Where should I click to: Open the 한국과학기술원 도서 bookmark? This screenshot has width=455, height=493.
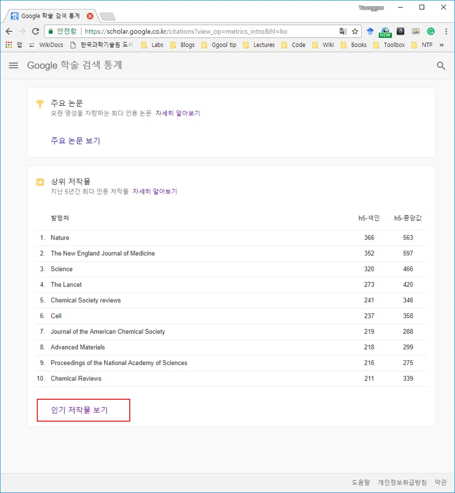point(102,45)
